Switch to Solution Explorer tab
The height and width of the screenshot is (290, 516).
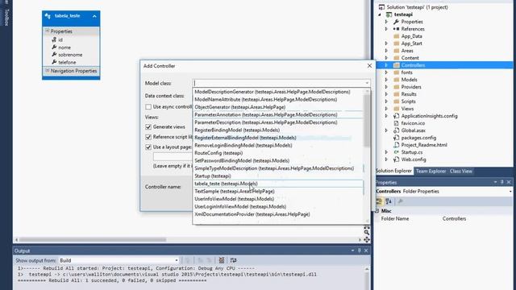click(x=393, y=171)
